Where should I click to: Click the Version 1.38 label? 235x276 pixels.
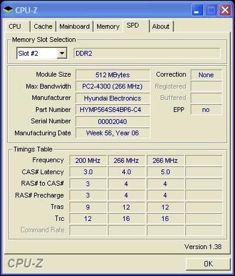(x=203, y=247)
